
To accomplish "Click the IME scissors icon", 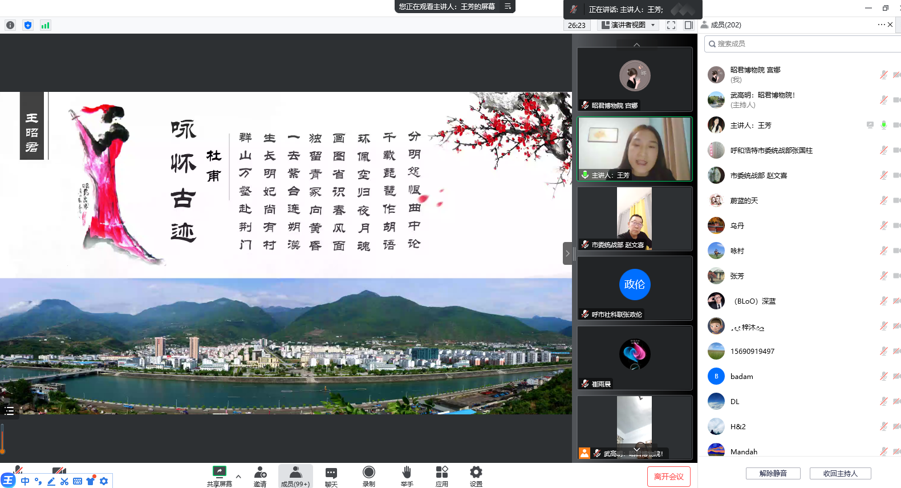I will (64, 481).
